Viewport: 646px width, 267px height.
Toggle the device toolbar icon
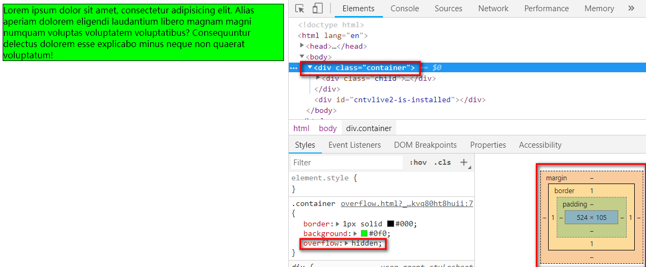317,9
